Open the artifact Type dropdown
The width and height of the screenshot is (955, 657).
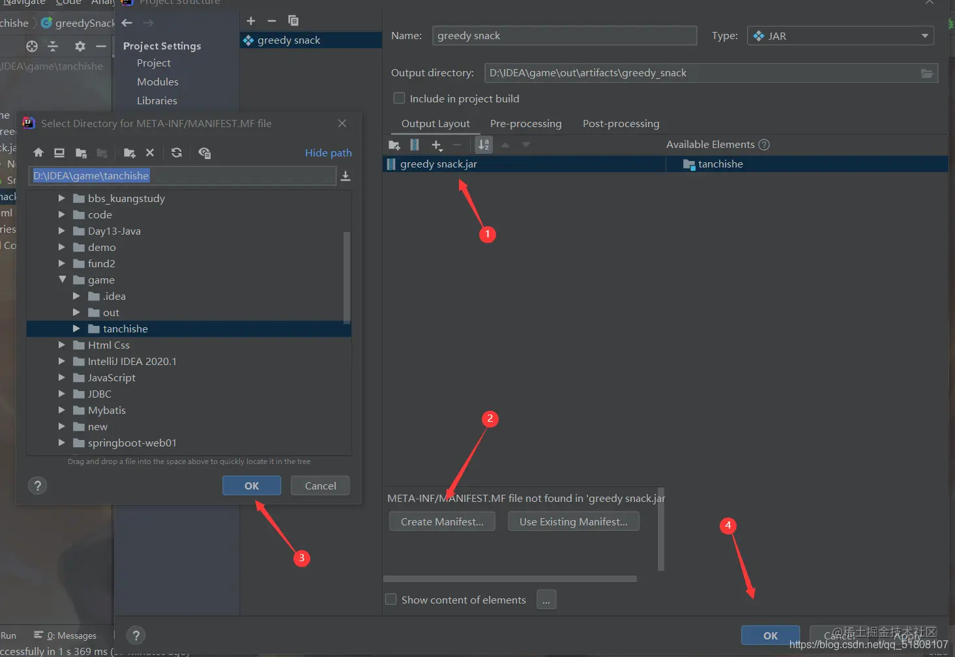(x=841, y=36)
